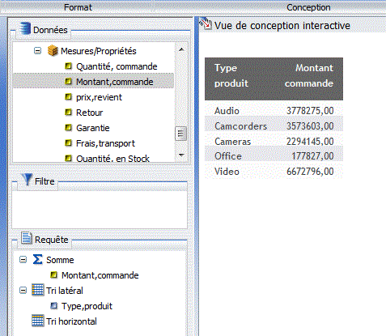Open the Format tab
Image resolution: width=386 pixels, height=336 pixels.
tap(78, 7)
